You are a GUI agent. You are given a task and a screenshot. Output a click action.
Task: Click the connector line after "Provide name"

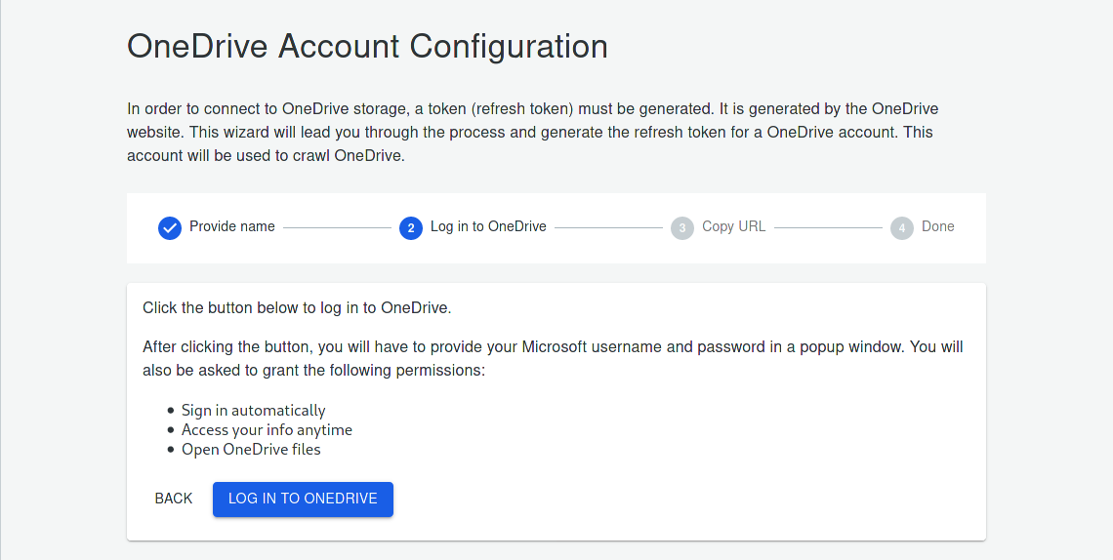coord(337,228)
